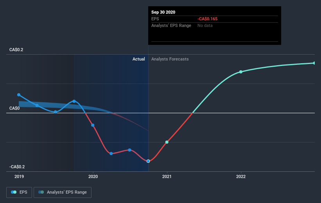Click the EPS point after 2020 trough start
Screen dimensions: 321x203
click(111, 153)
